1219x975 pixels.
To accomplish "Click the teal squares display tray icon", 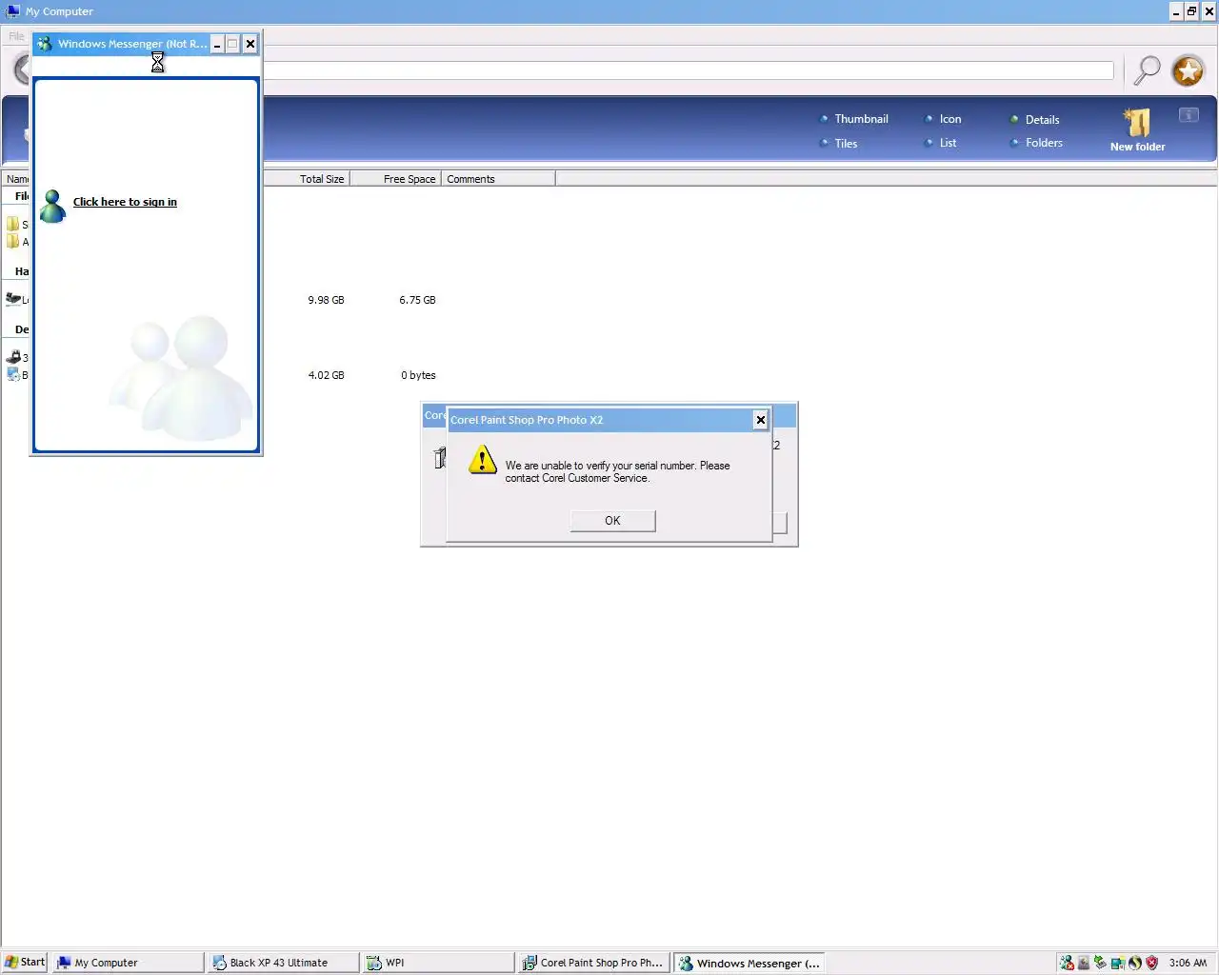I will pos(1117,963).
